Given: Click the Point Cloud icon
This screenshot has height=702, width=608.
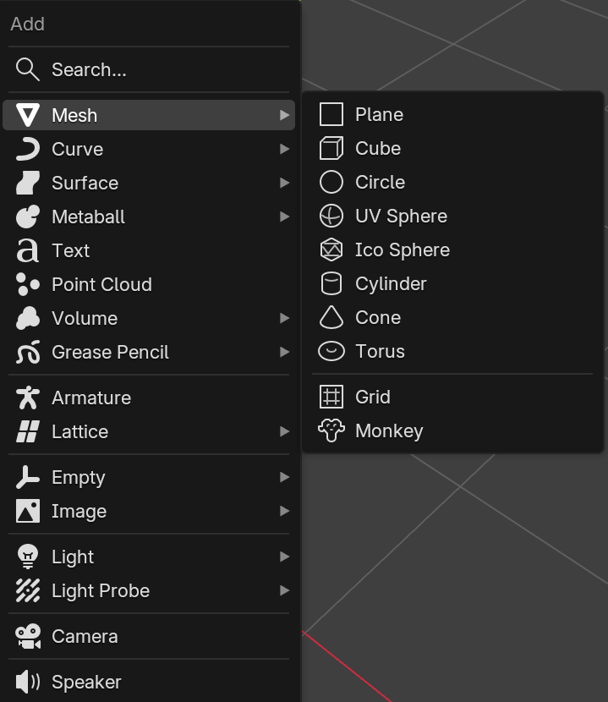Looking at the screenshot, I should [28, 284].
